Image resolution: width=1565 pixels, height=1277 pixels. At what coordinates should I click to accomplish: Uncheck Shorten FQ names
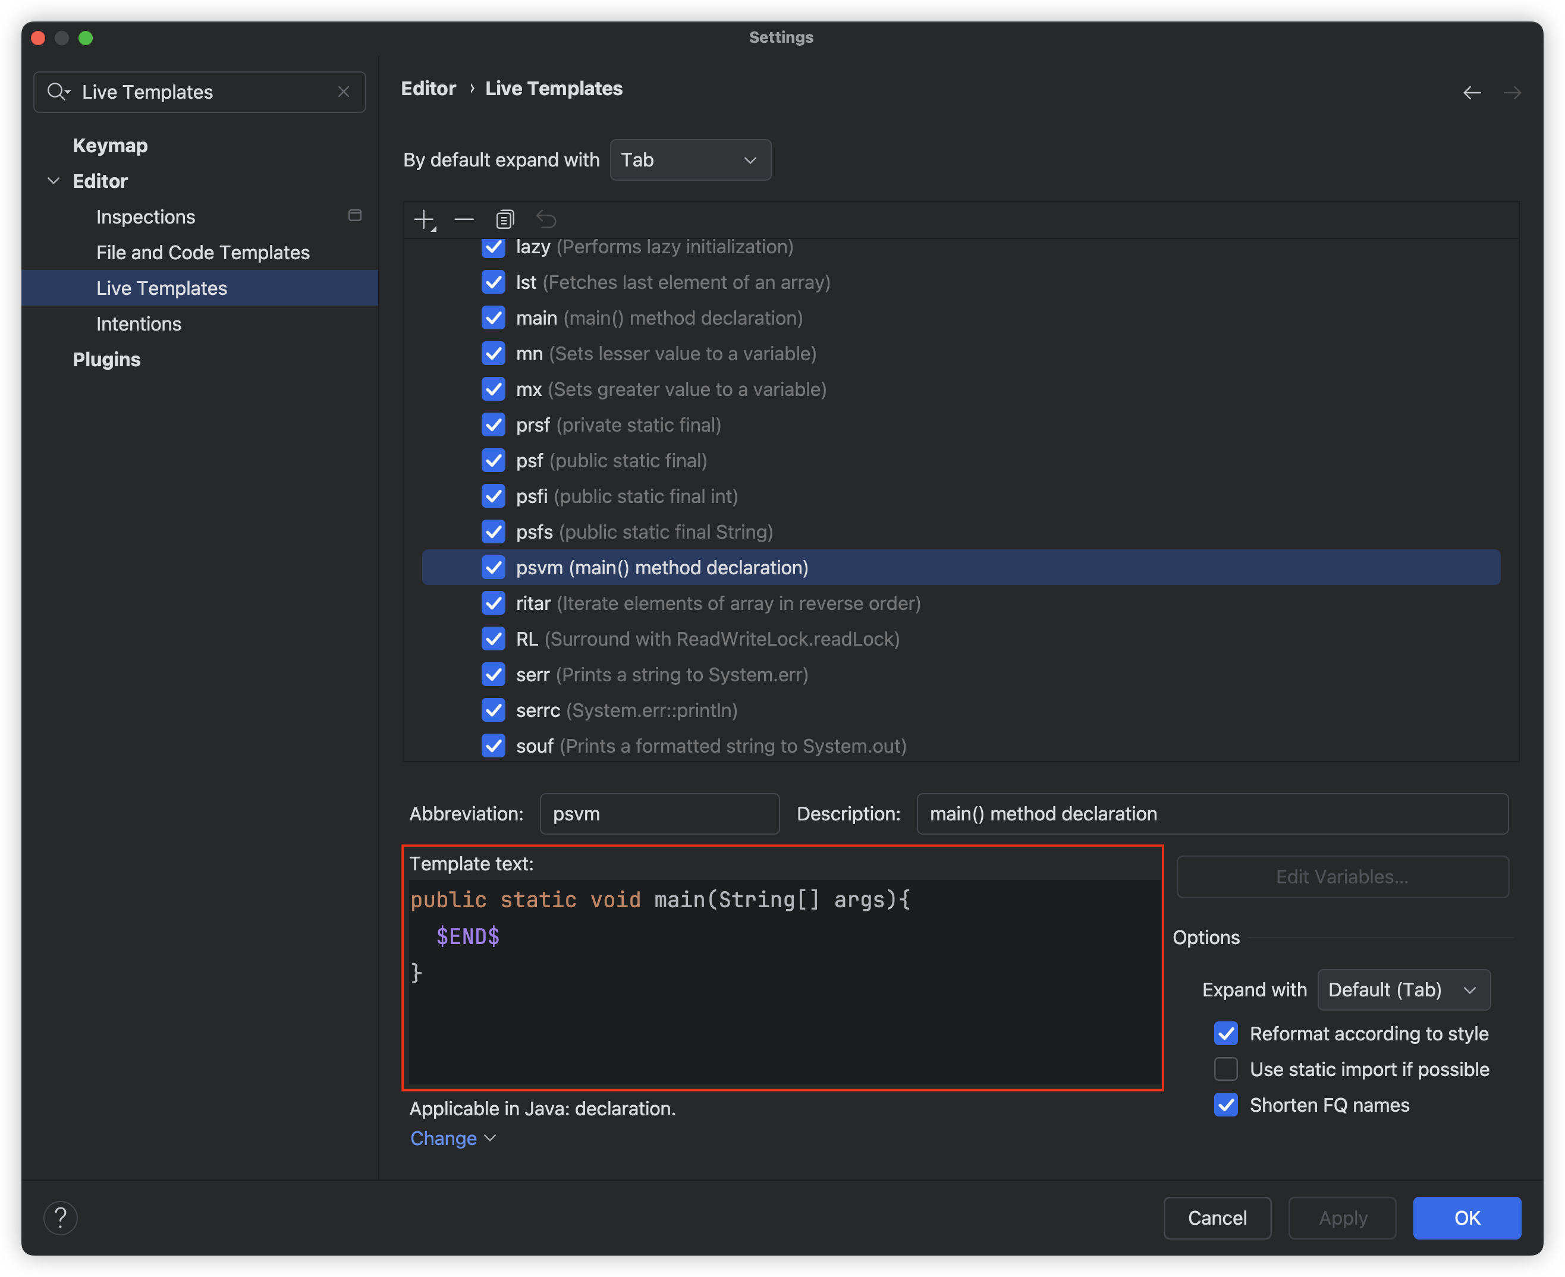pos(1226,1105)
